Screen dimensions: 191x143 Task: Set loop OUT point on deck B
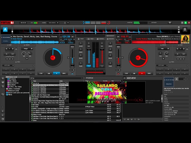[184, 54]
